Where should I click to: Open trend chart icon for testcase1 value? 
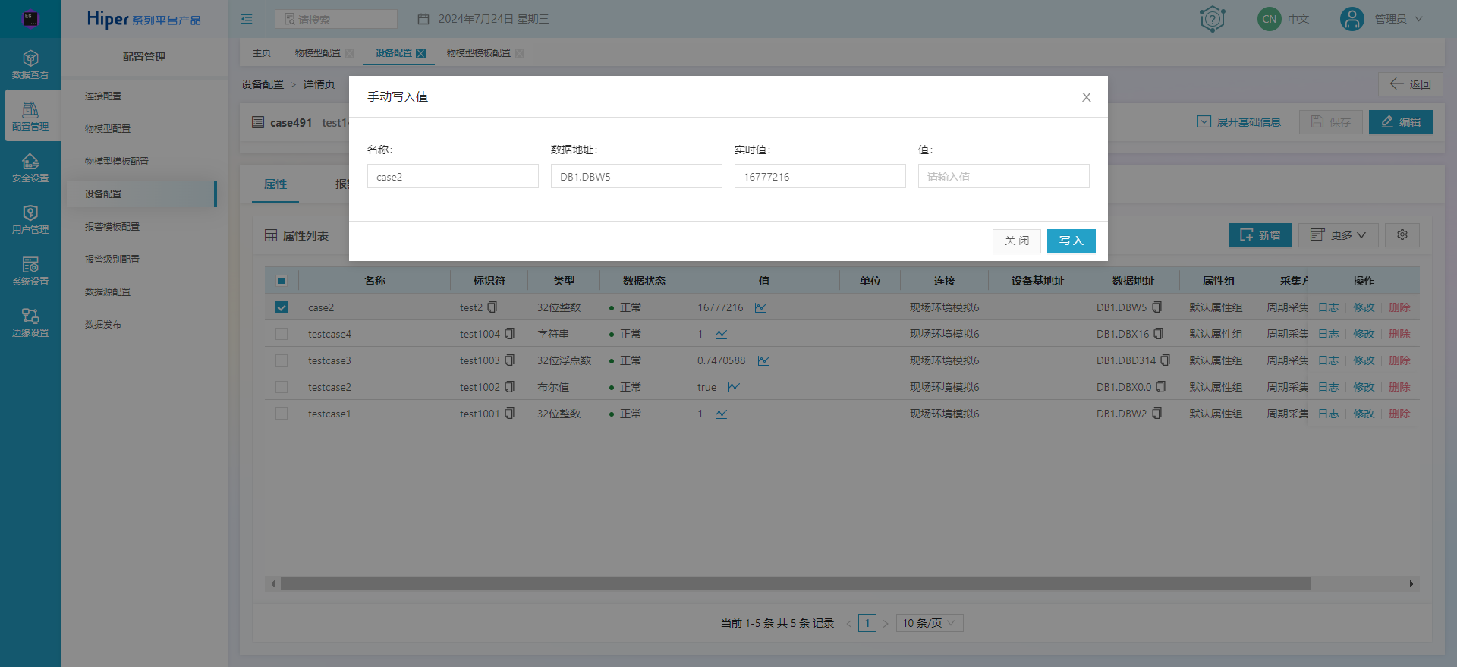(721, 414)
